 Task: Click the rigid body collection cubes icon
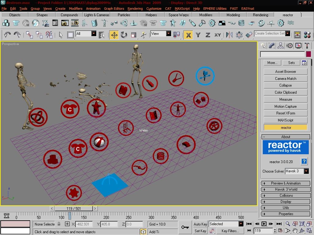point(6,23)
